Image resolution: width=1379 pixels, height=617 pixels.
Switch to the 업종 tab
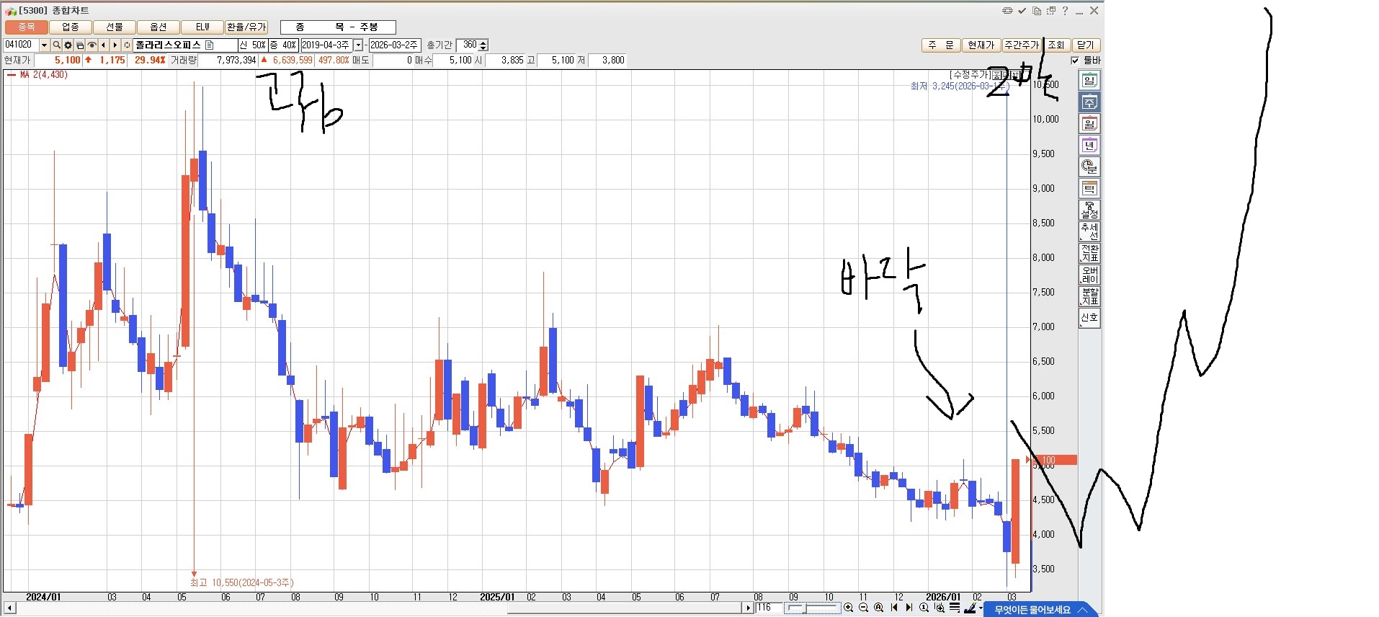tap(71, 27)
